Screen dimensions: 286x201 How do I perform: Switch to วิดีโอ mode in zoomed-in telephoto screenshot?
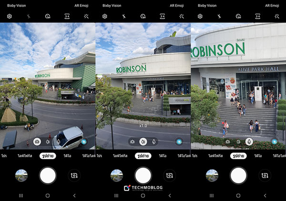[x=258, y=156]
